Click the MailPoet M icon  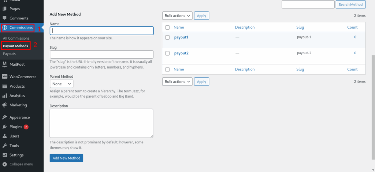point(5,64)
